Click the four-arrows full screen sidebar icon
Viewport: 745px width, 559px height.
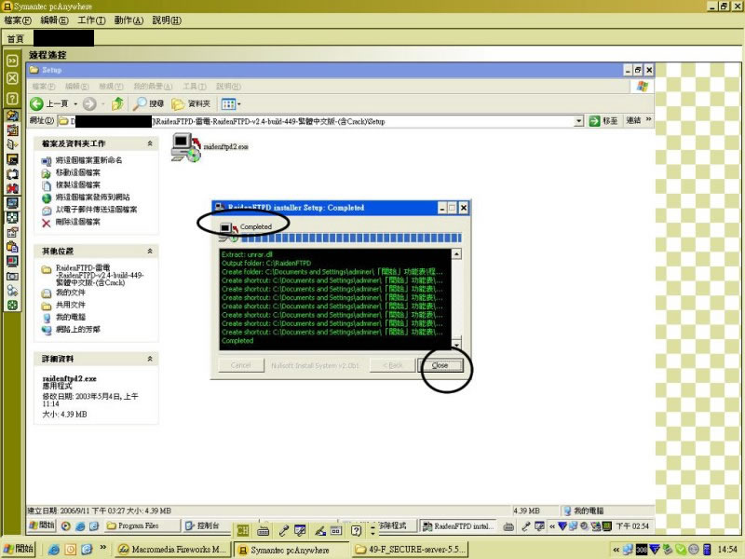tap(12, 218)
